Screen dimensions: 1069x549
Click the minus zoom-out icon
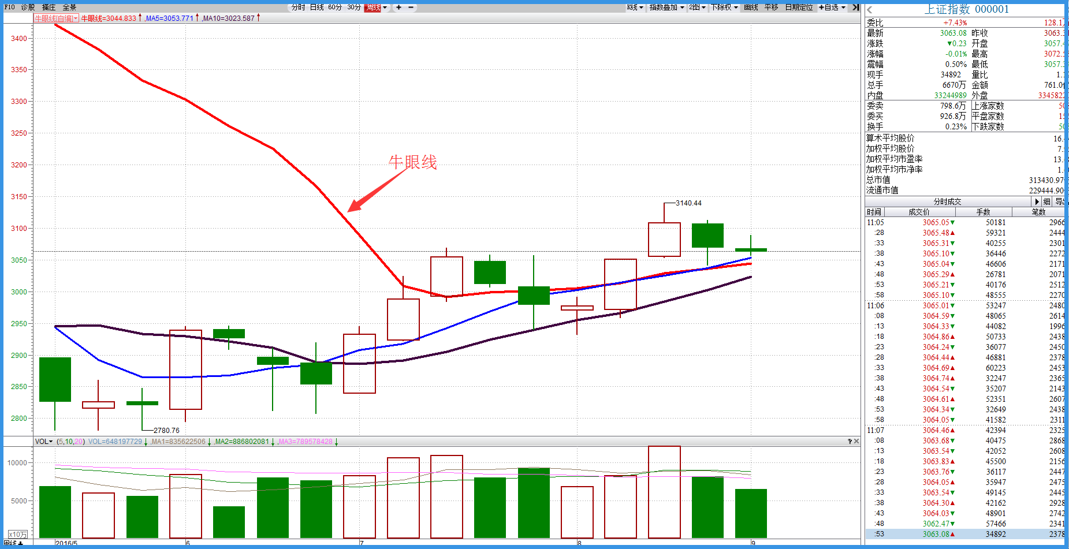pos(411,8)
